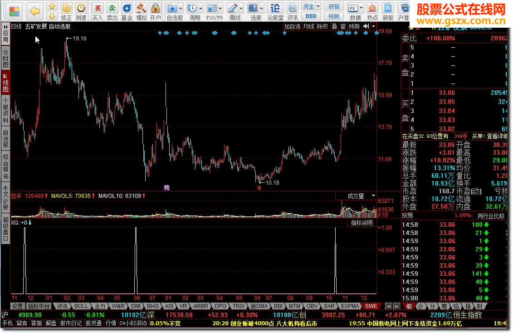Open the 新股 IPO icon
513x333 pixels.
388,8
